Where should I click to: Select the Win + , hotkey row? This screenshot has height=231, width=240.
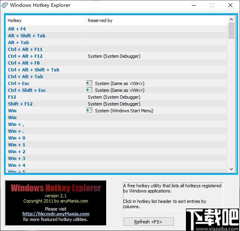(116, 124)
